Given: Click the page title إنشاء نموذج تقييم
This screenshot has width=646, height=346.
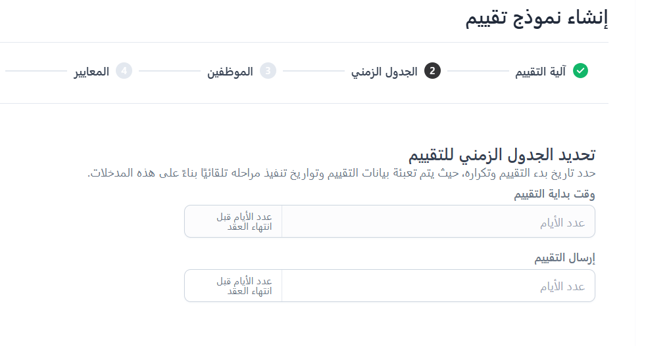Looking at the screenshot, I should click(537, 18).
